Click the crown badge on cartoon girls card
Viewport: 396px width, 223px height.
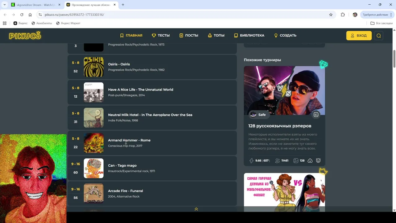coord(323,171)
